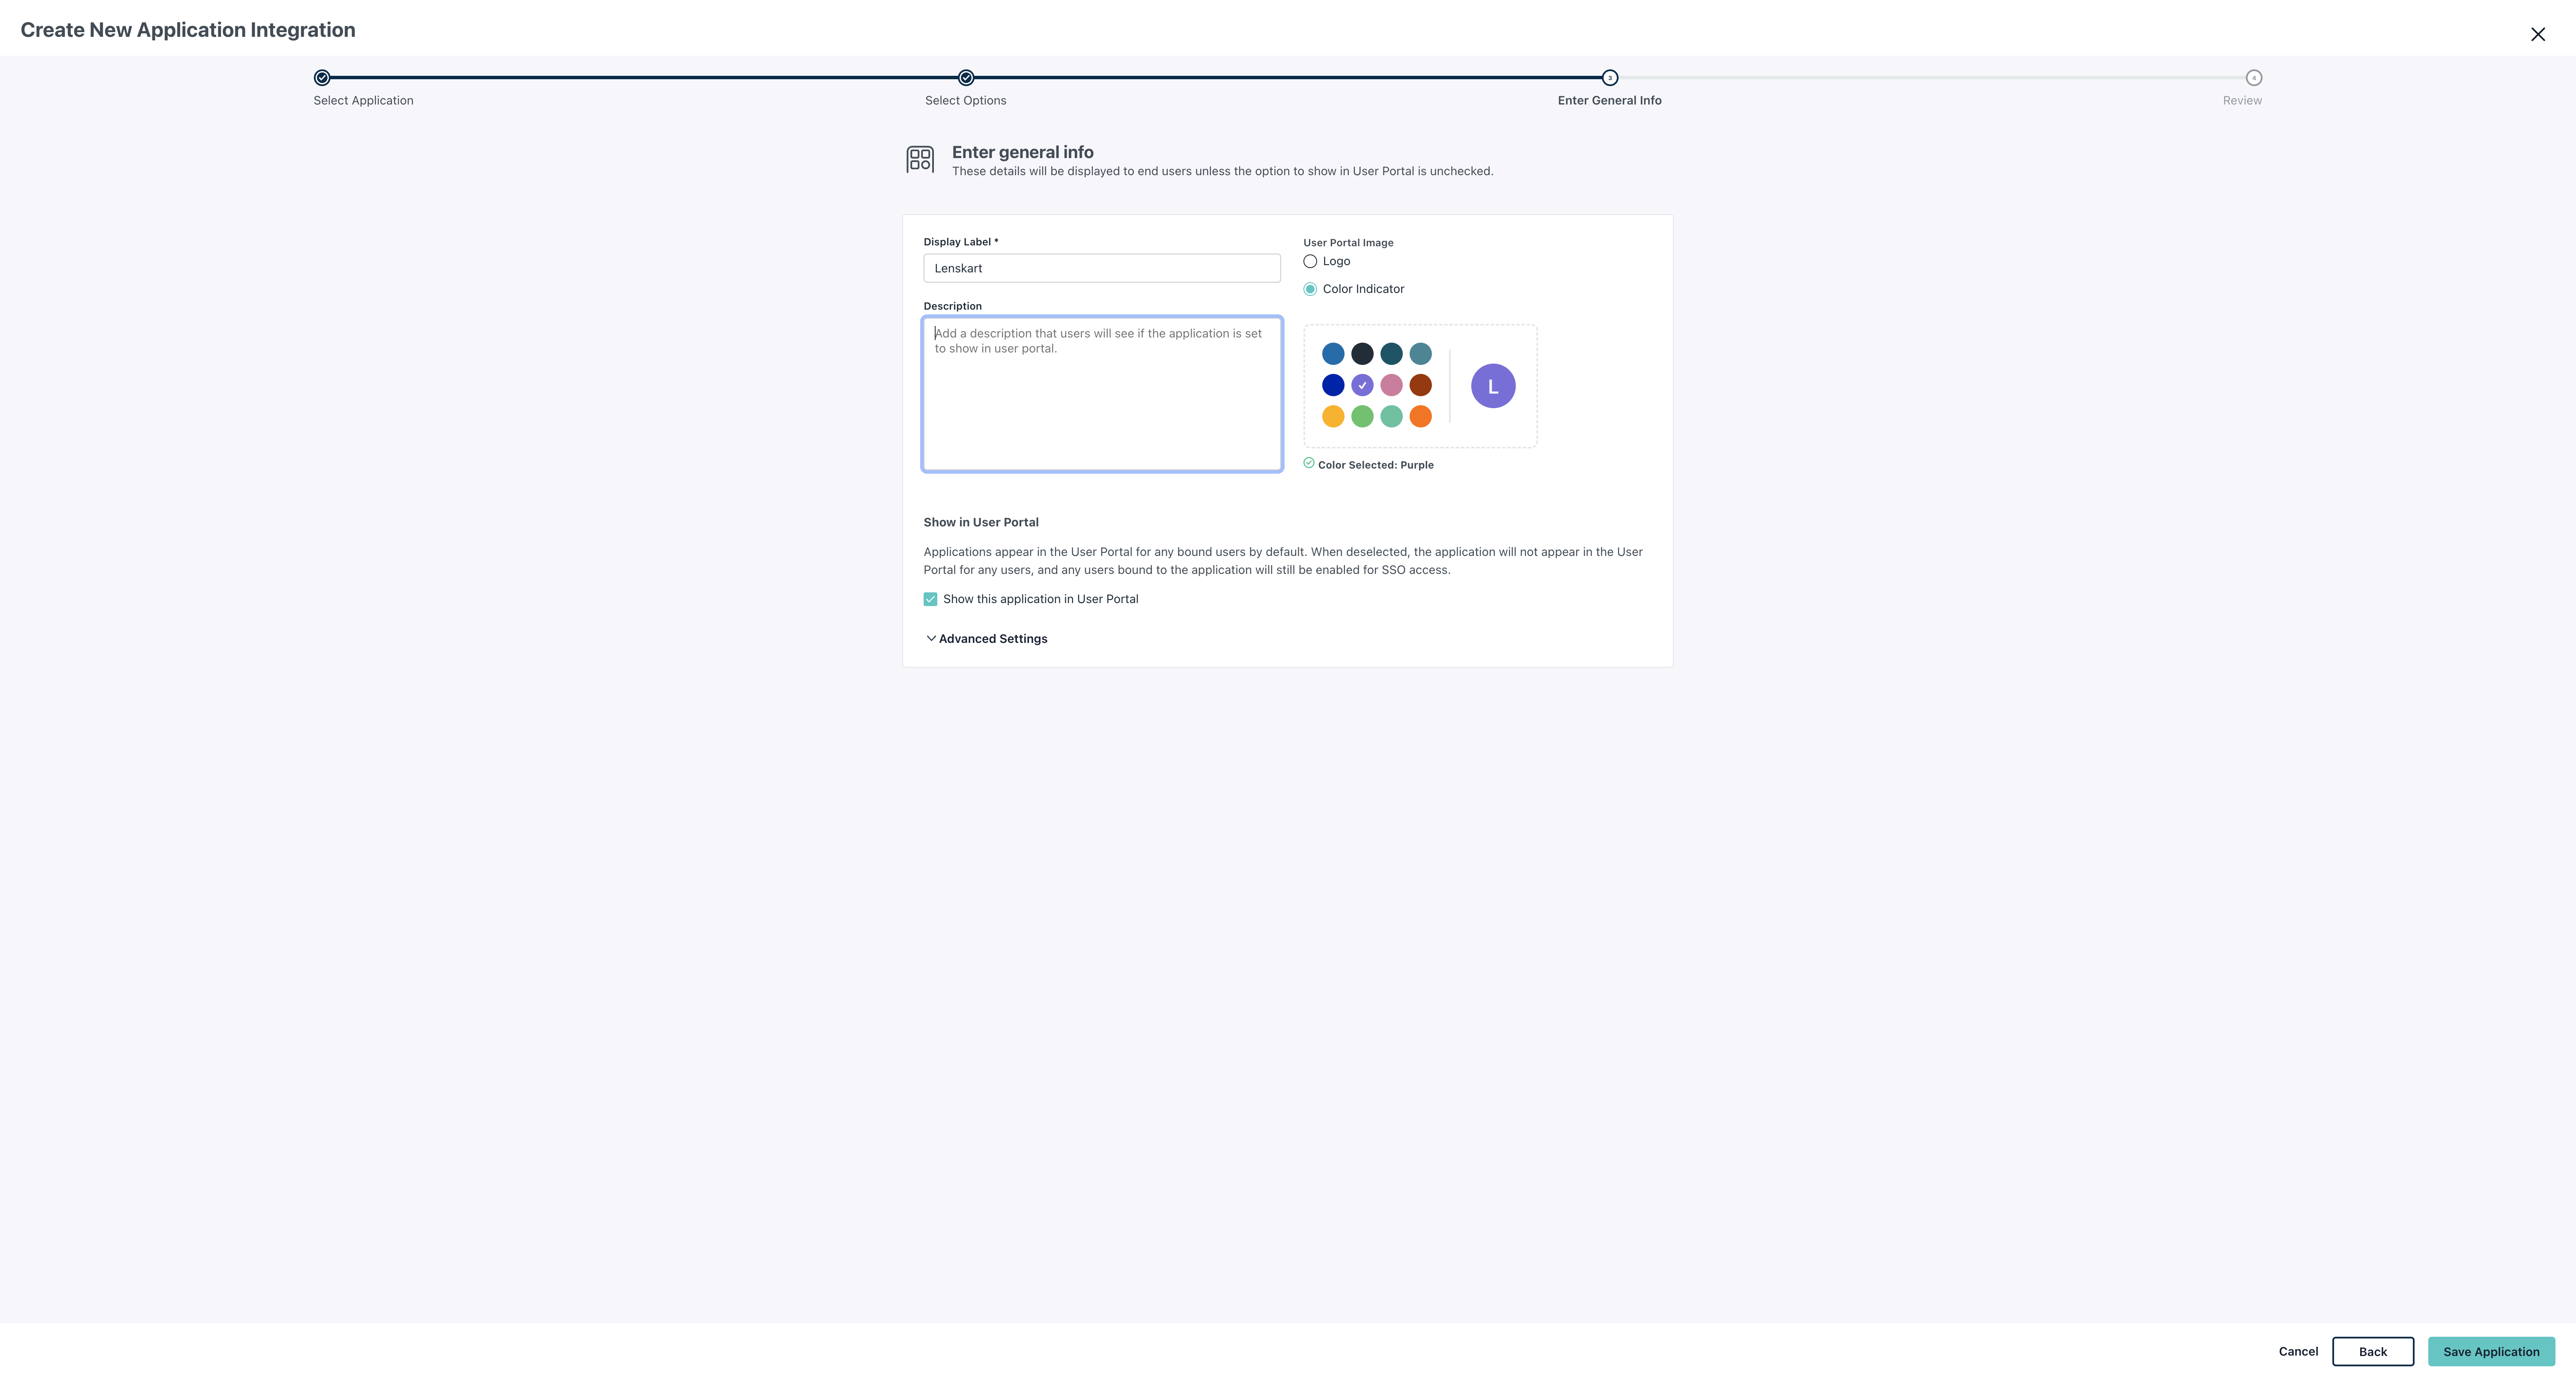The width and height of the screenshot is (2576, 1380).
Task: Click the Create New Application Integration title
Action: coord(188,30)
